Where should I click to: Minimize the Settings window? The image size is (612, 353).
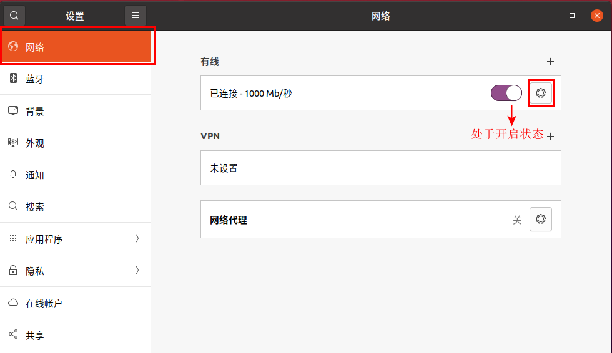pyautogui.click(x=547, y=16)
